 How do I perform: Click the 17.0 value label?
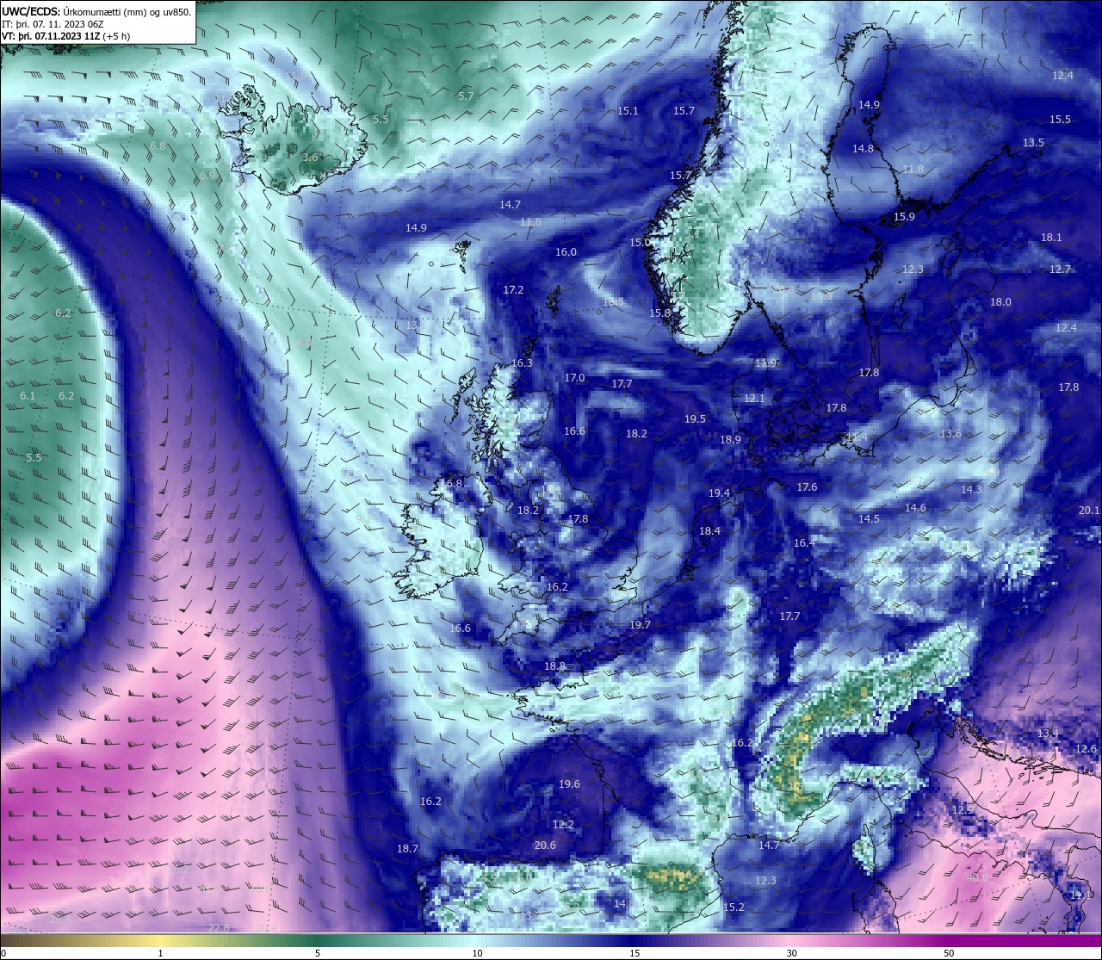point(574,378)
